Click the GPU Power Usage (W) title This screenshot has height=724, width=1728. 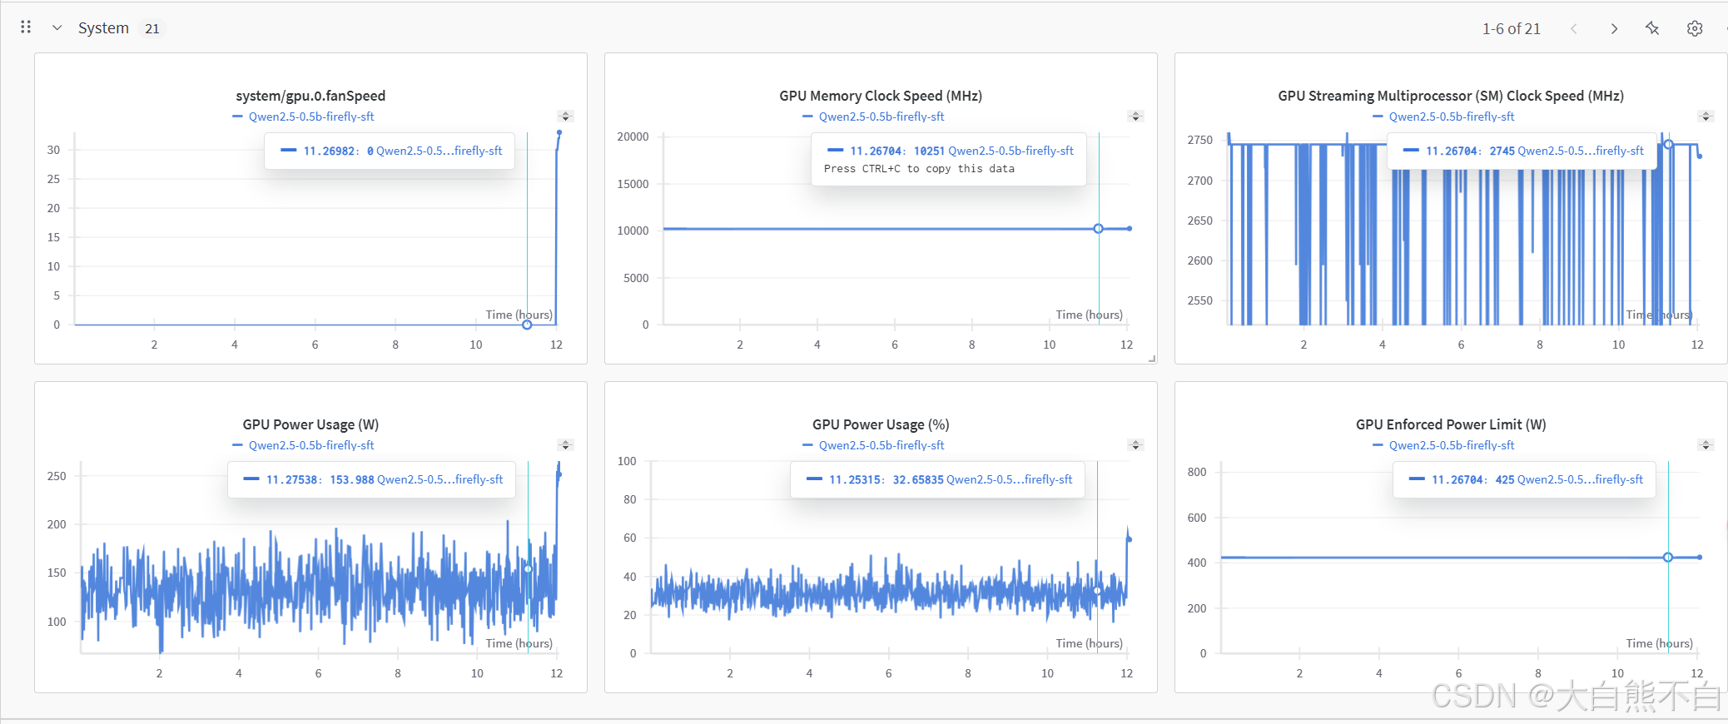coord(310,424)
